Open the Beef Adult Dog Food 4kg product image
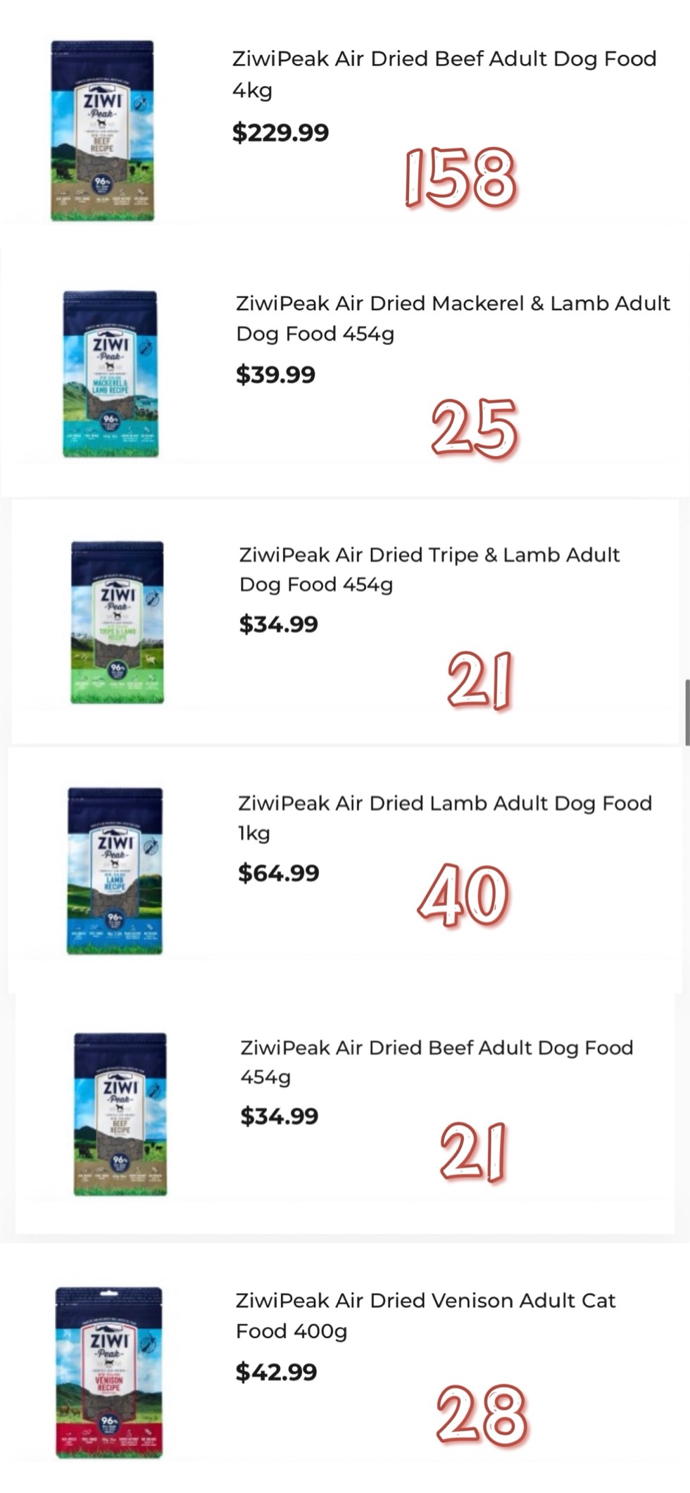The height and width of the screenshot is (1493, 690). [103, 131]
